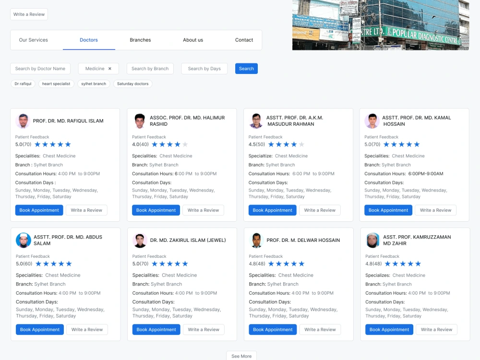The width and height of the screenshot is (480, 360).
Task: Click Zakirul Islam's star rating
Action: (170, 264)
